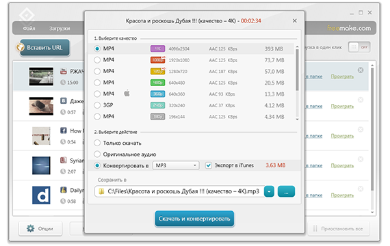Click 'Проиграть' link for third download
390x246 pixels.
[342, 136]
